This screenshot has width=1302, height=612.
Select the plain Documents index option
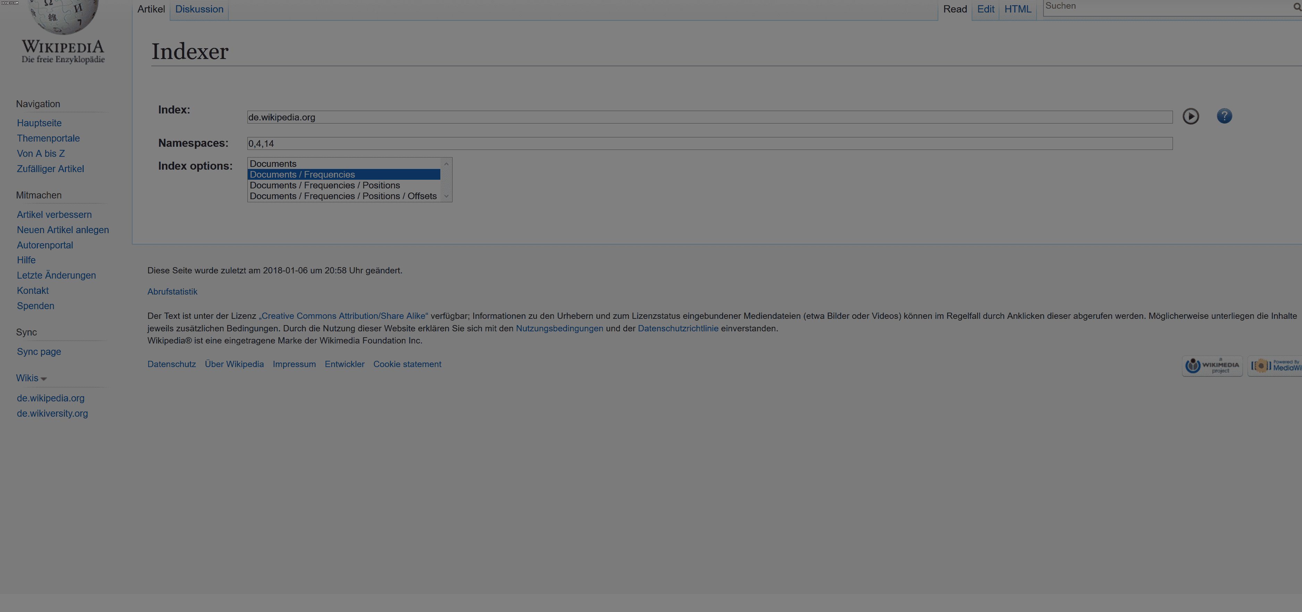[x=344, y=164]
